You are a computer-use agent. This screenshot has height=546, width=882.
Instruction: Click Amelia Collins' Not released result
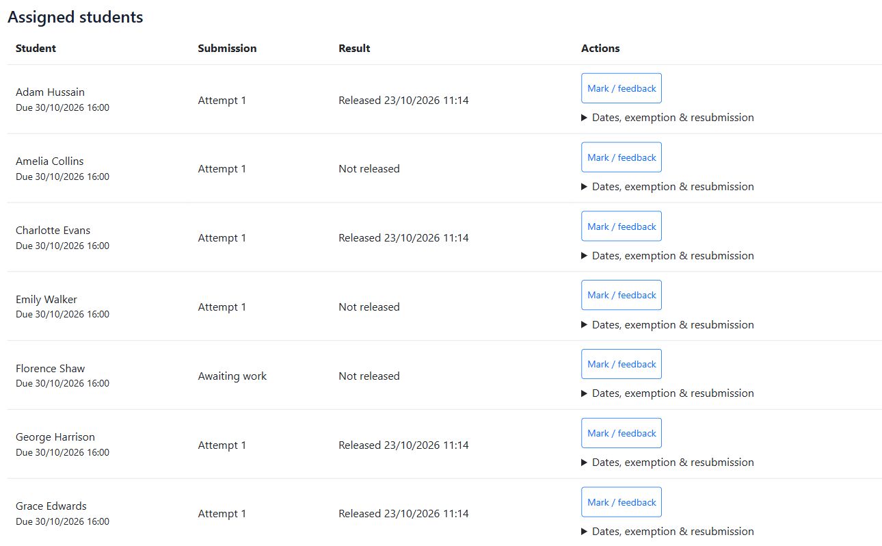tap(369, 169)
